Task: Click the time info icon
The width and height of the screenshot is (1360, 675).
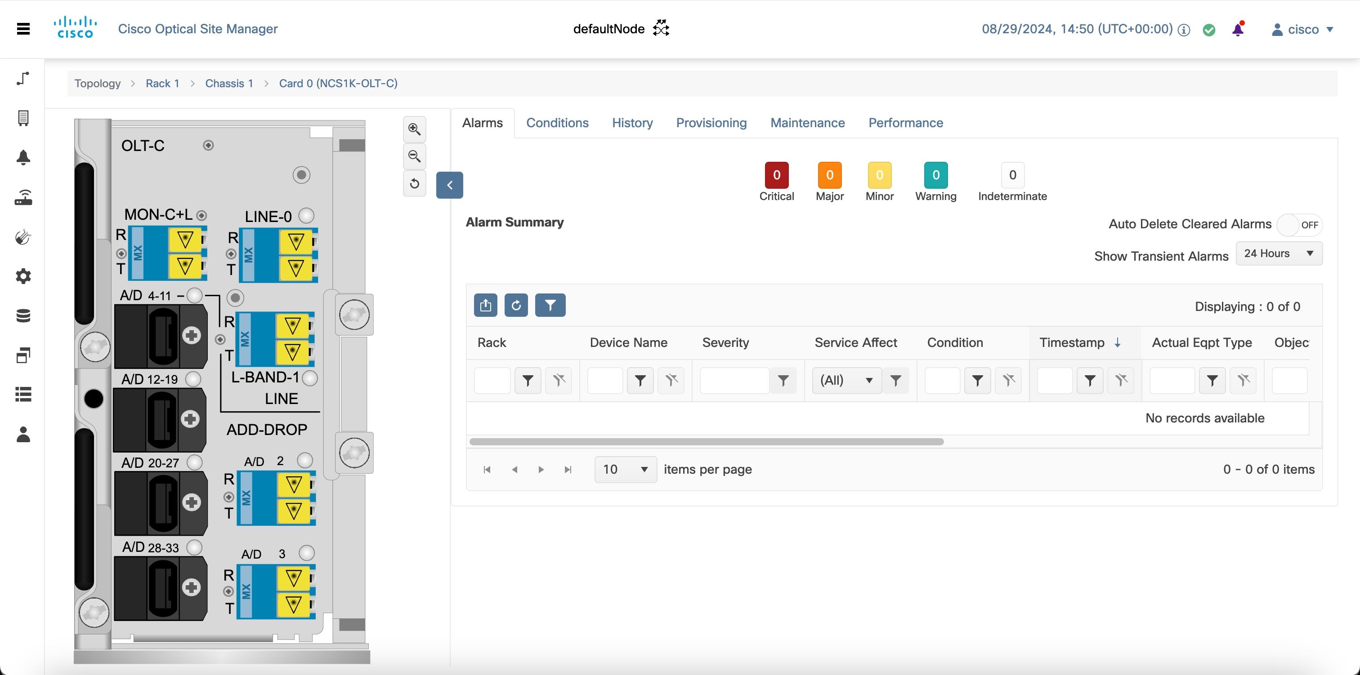Action: pyautogui.click(x=1184, y=30)
